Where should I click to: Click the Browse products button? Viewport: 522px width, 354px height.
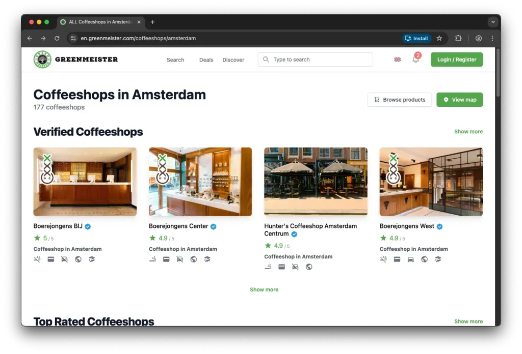click(400, 99)
